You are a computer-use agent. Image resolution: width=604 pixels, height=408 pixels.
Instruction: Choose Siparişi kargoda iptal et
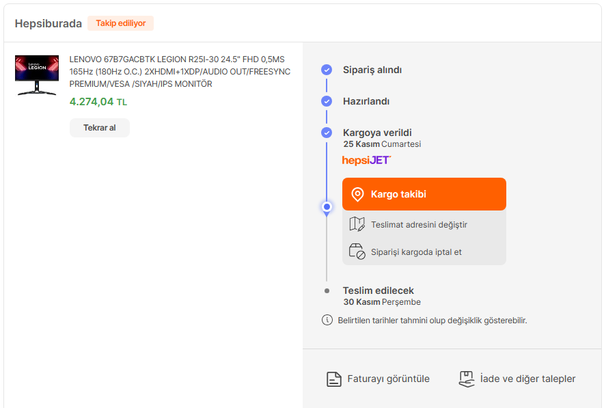416,251
